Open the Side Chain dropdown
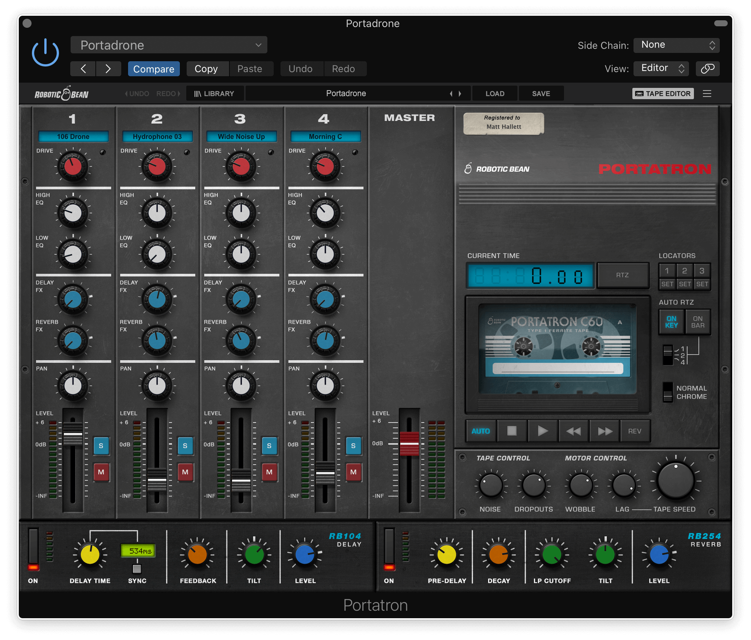 676,45
